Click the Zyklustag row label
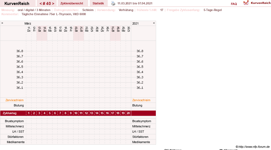The height and width of the screenshot is (150, 271). pos(10,113)
